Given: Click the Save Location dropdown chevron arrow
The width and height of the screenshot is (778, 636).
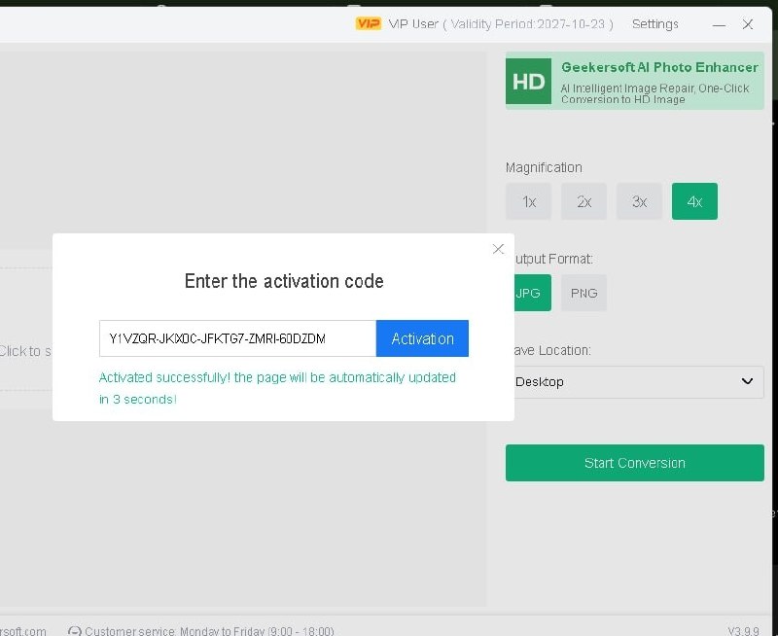Looking at the screenshot, I should [747, 381].
